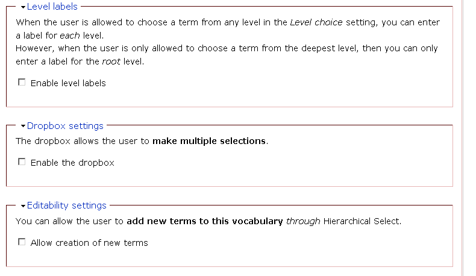
Task: Click the bold 'make multiple selections' text
Action: [209, 141]
